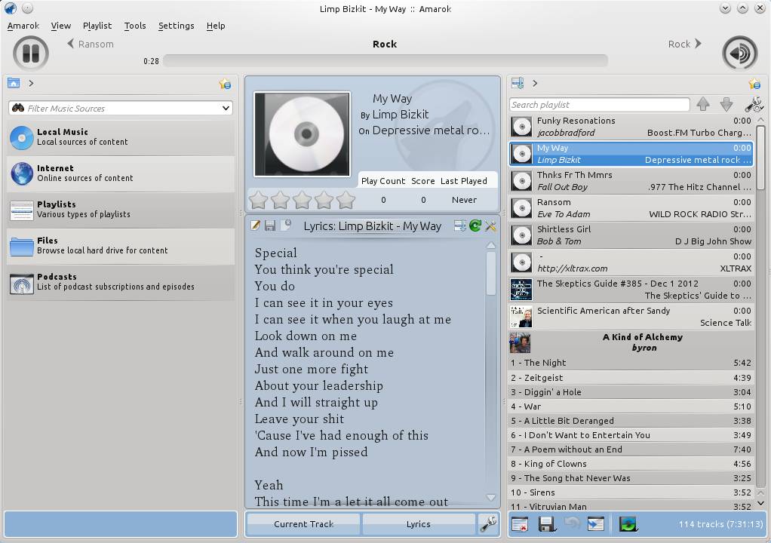Screen dimensions: 771x543
Task: Click the playlist panel header icon
Action: pos(518,83)
